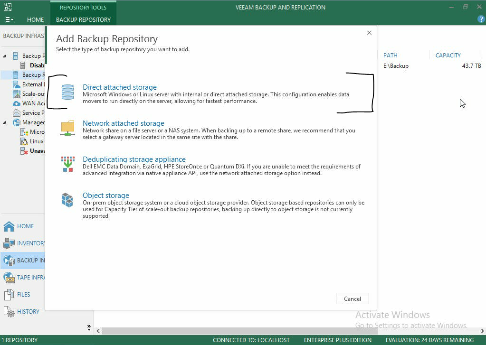Viewport: 486px width, 345px height.
Task: Click CONNECTED TO: LOCALHOST status text
Action: (251, 340)
